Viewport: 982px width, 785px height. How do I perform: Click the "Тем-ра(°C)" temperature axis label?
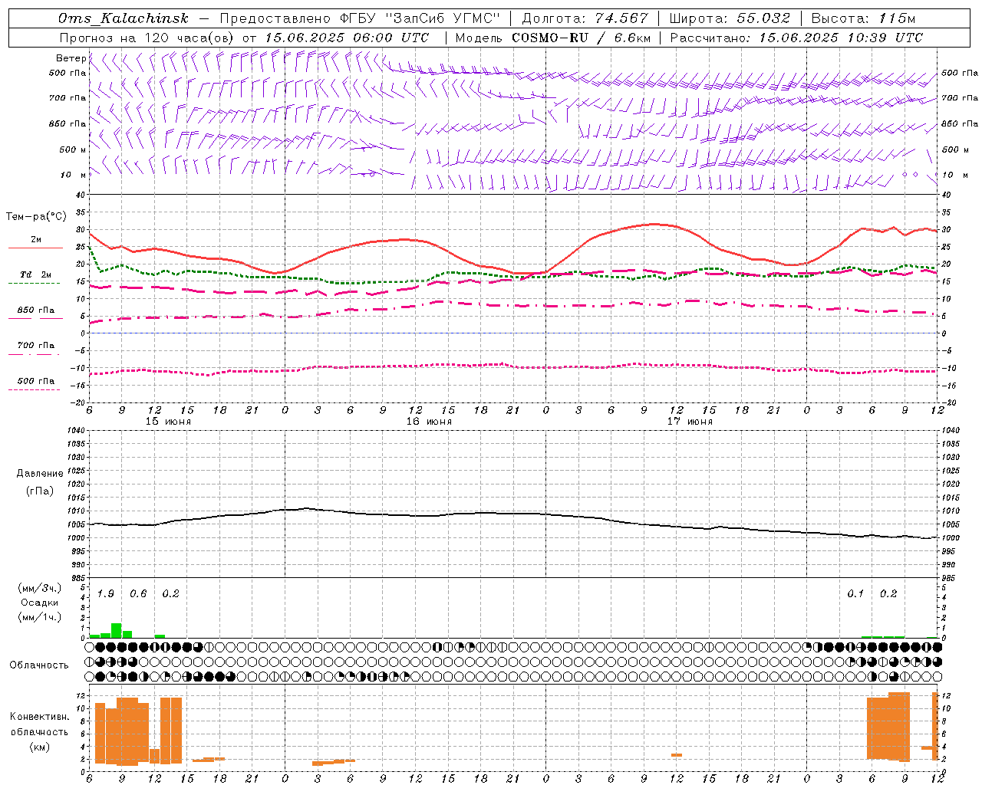tap(36, 217)
